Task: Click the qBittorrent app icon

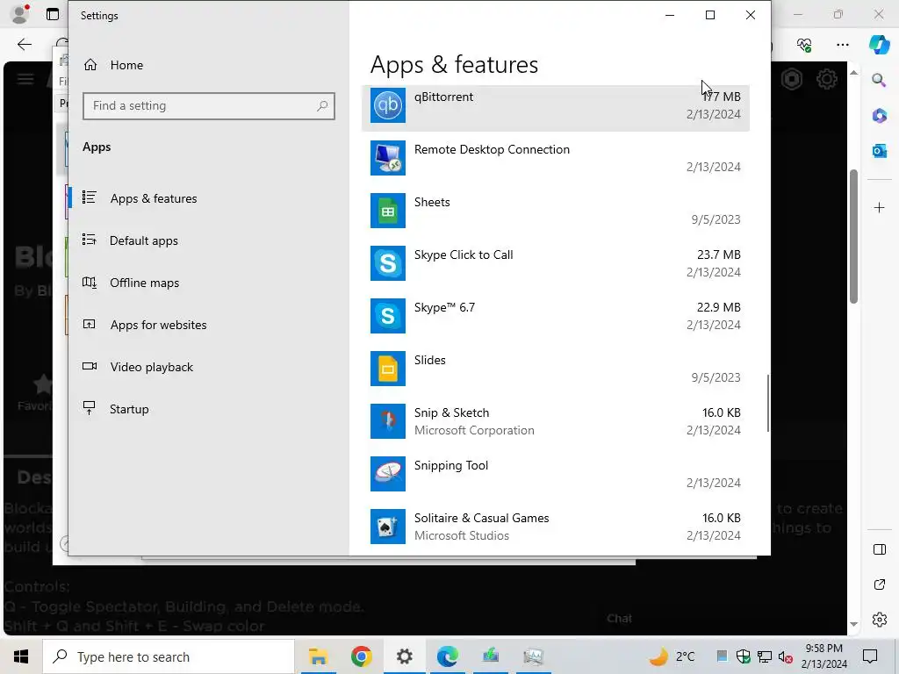Action: (x=387, y=105)
